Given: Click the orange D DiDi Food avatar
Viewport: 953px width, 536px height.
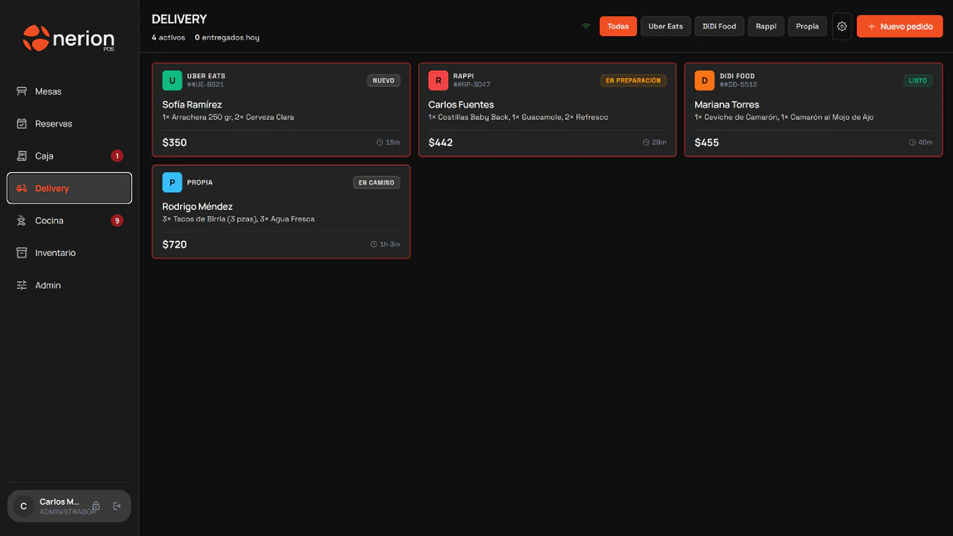Looking at the screenshot, I should tap(705, 80).
